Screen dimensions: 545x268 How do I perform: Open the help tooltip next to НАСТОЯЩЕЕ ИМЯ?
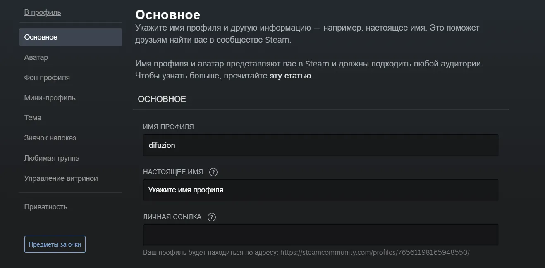[x=213, y=172]
